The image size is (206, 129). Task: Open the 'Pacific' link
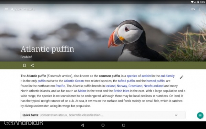(60, 86)
